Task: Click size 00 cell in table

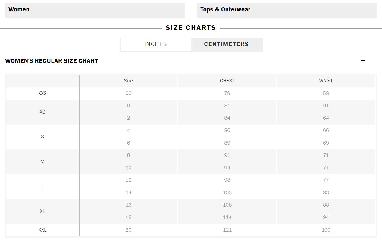Action: click(x=128, y=93)
